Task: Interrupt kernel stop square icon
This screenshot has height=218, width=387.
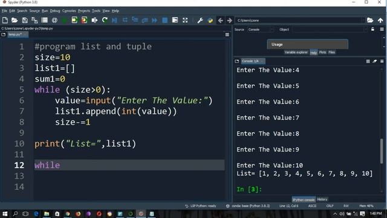Action: pyautogui.click(x=368, y=61)
